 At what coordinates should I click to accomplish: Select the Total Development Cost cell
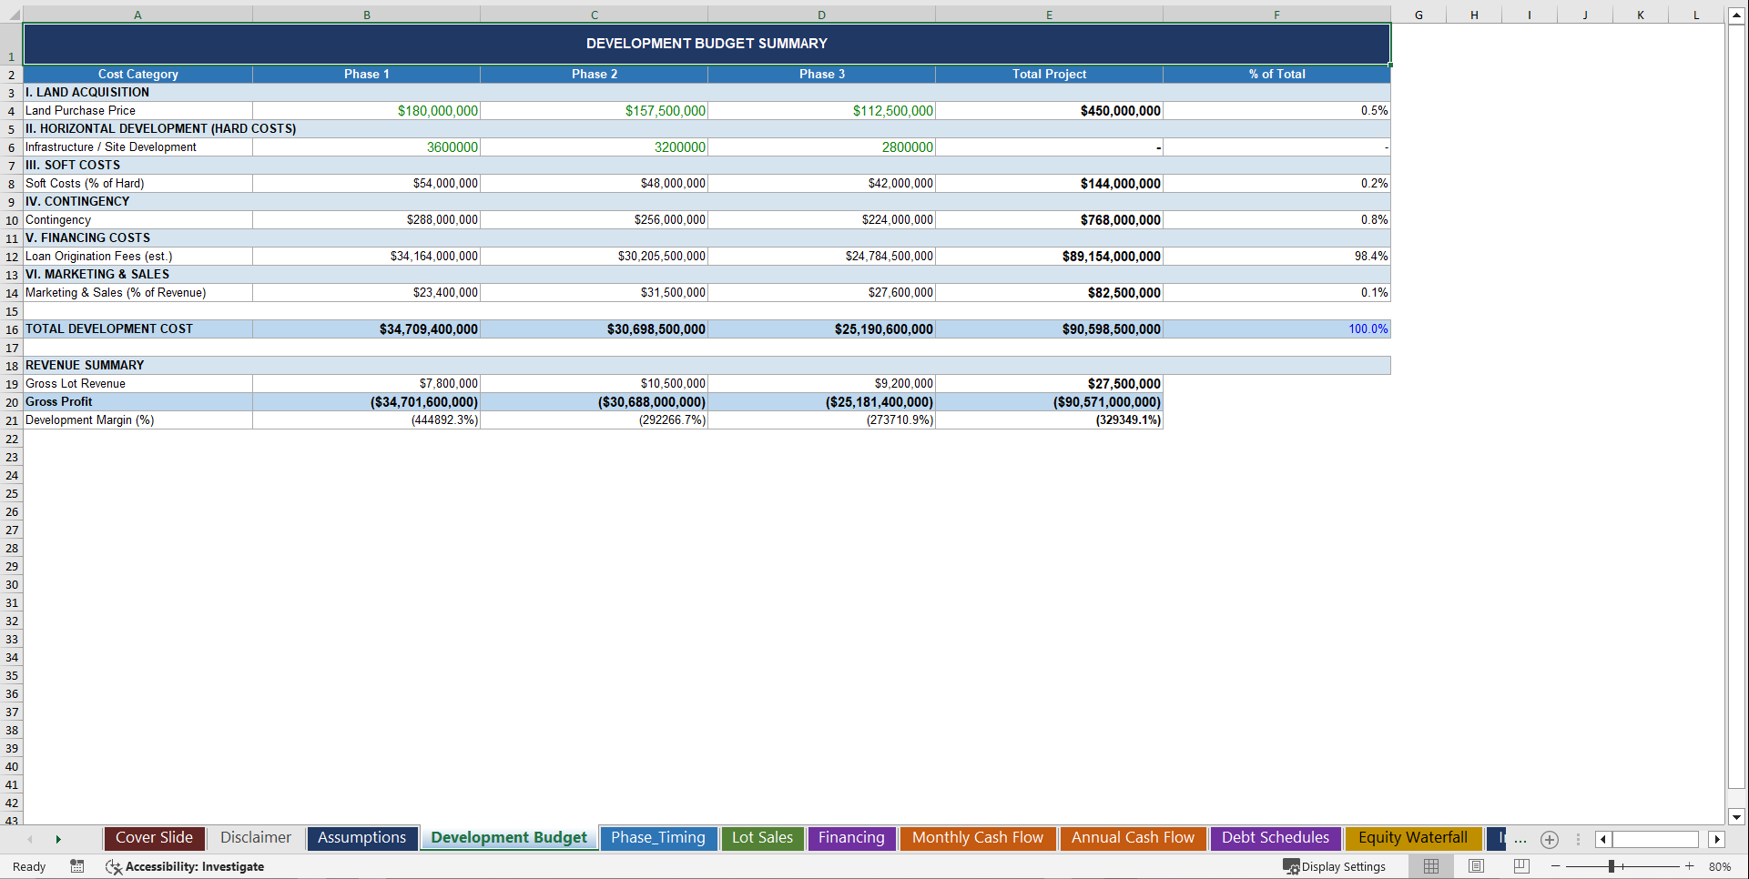point(109,328)
